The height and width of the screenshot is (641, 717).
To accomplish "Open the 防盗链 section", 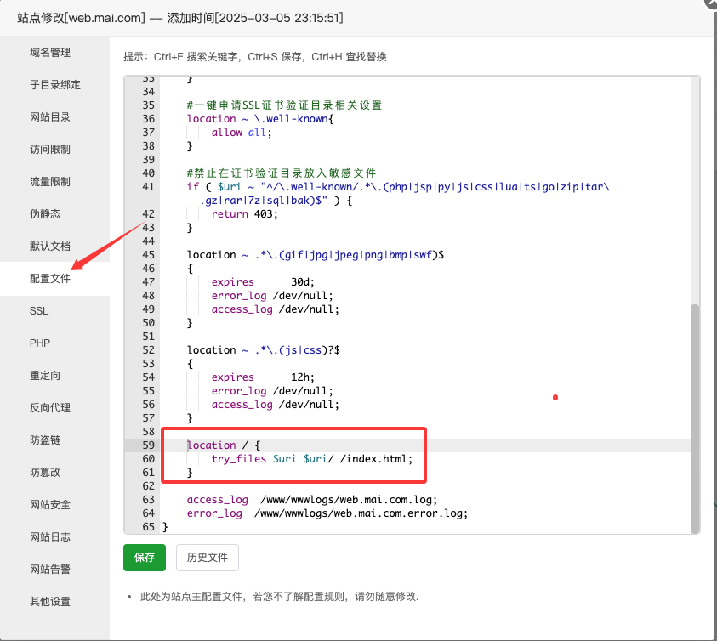I will (45, 440).
